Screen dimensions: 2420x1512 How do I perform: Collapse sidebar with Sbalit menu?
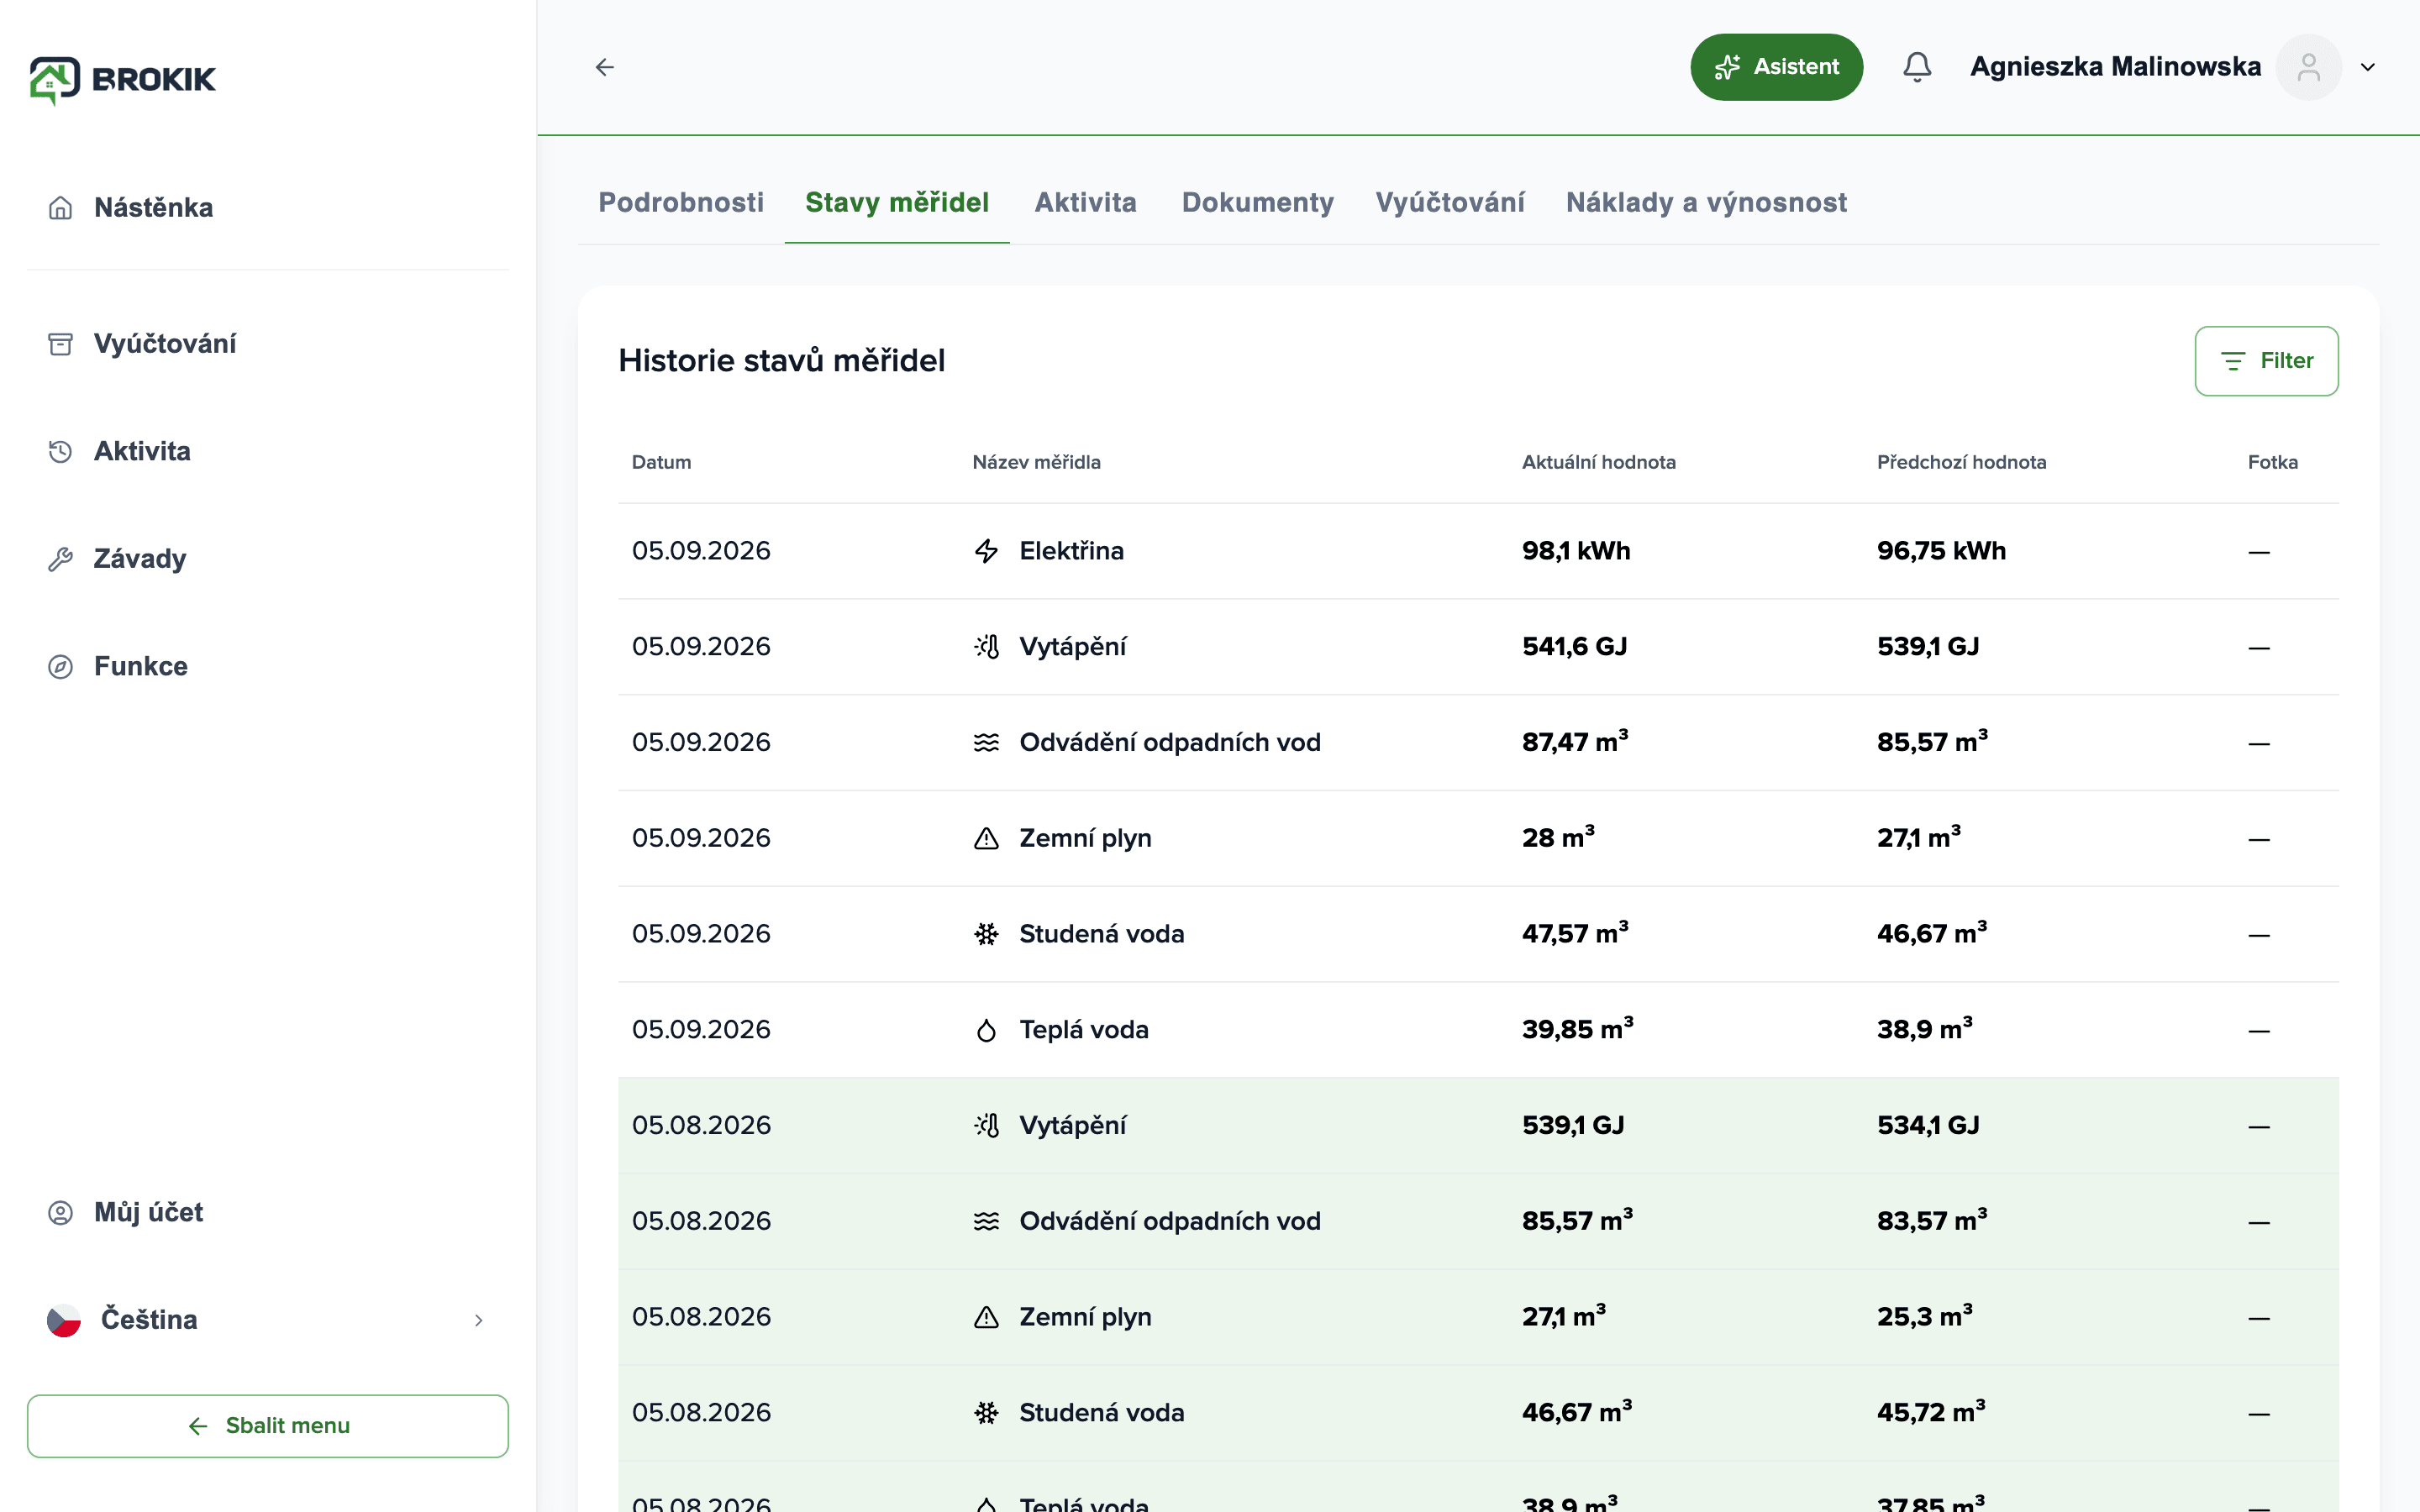tap(268, 1426)
